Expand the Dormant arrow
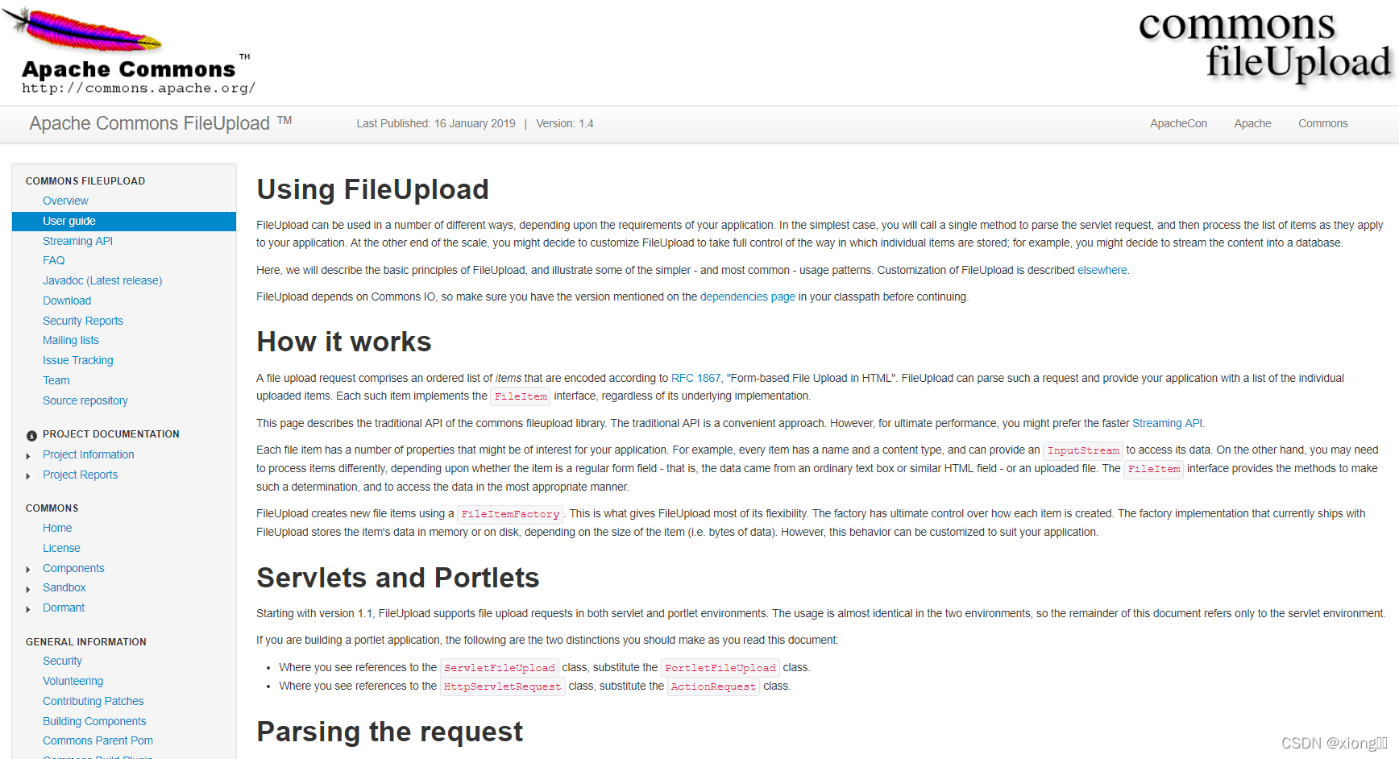The width and height of the screenshot is (1399, 759). [x=28, y=609]
